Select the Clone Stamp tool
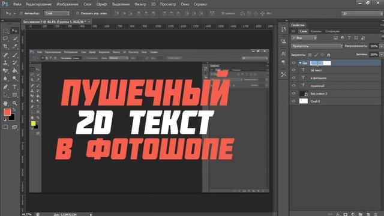 (5, 62)
